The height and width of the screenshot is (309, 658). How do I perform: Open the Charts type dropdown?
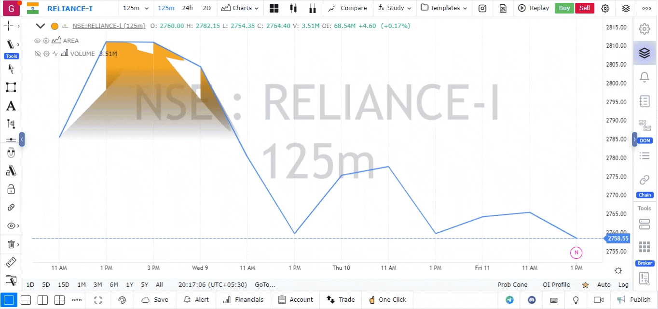240,8
